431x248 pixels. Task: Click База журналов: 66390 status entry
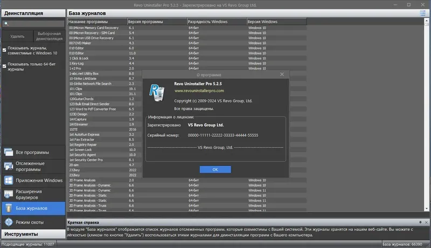(402, 244)
